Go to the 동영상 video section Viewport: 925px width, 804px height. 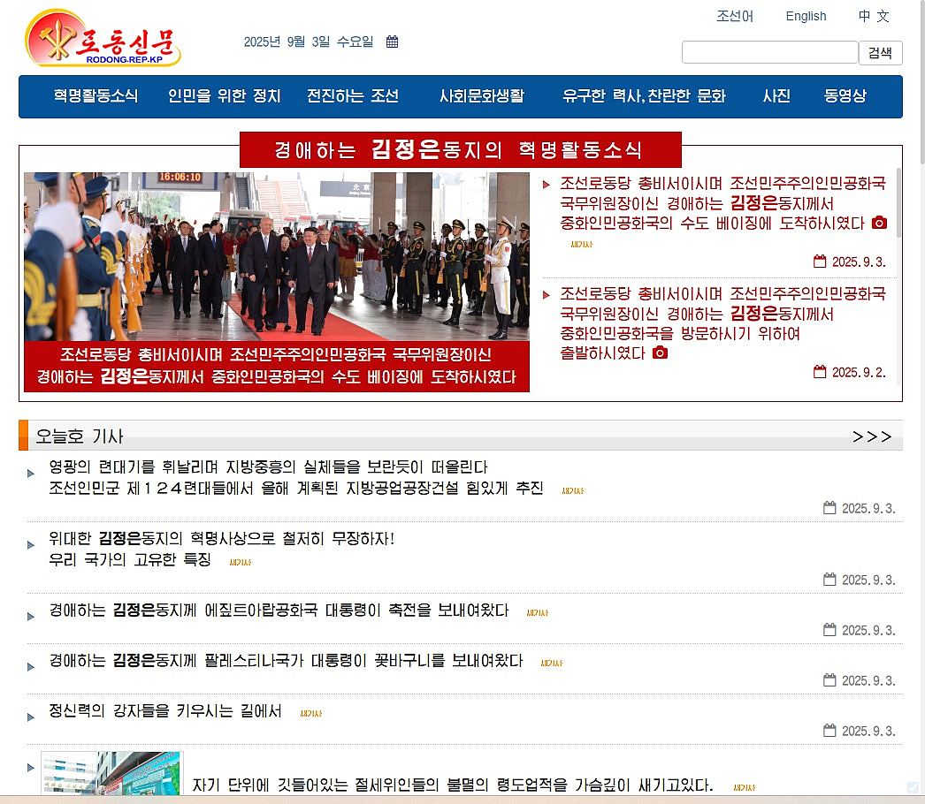845,96
